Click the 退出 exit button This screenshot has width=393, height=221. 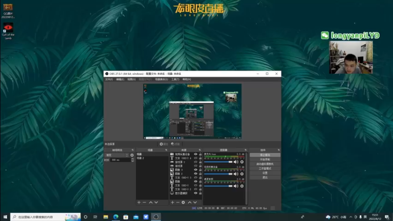click(x=265, y=178)
